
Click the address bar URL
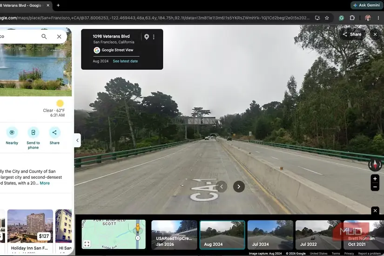pos(155,18)
